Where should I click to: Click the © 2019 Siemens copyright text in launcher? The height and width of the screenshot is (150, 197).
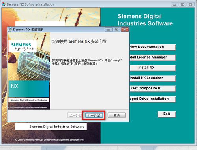coord(50,140)
